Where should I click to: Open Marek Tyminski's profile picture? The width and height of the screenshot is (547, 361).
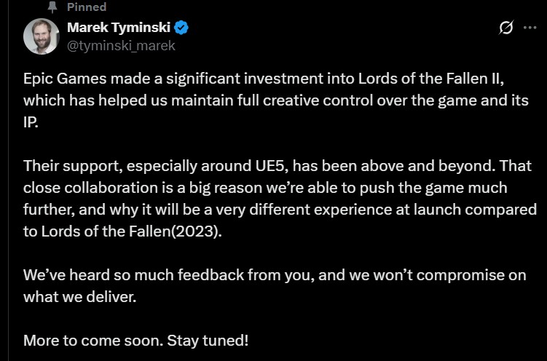[42, 36]
